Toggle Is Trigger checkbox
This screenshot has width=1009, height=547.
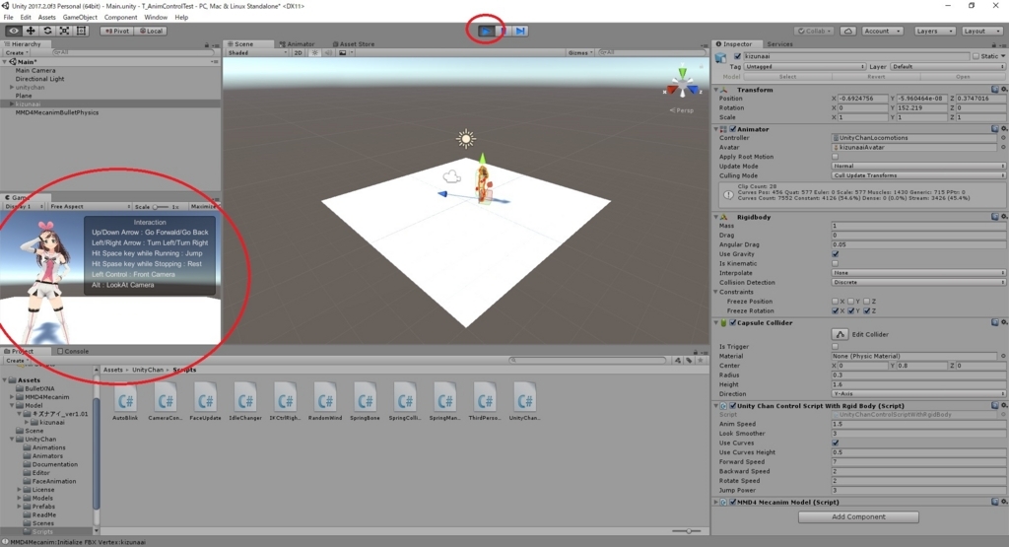(836, 346)
